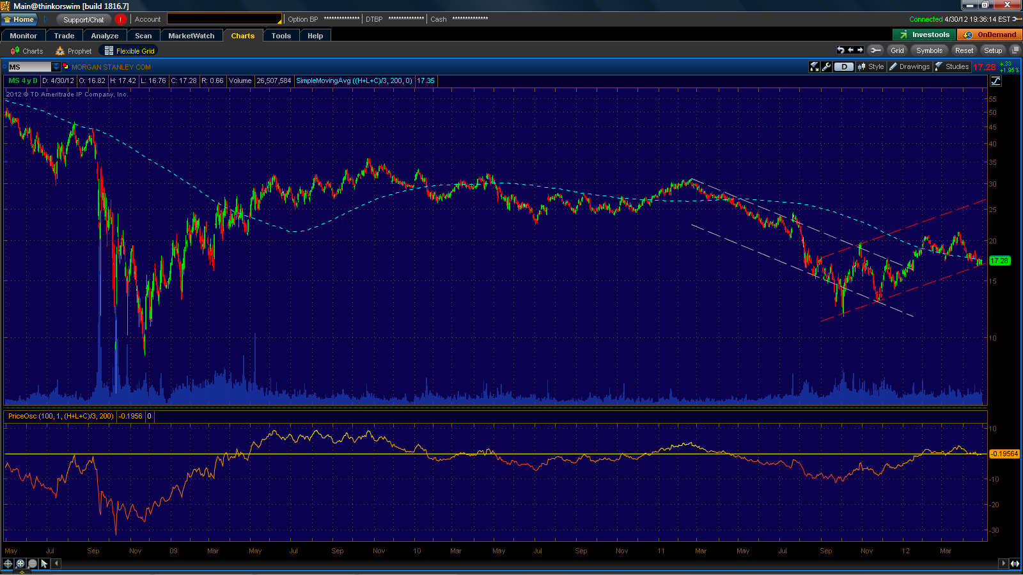Image resolution: width=1023 pixels, height=575 pixels.
Task: Click the circle indicator left of MS symbol
Action: (x=5, y=67)
